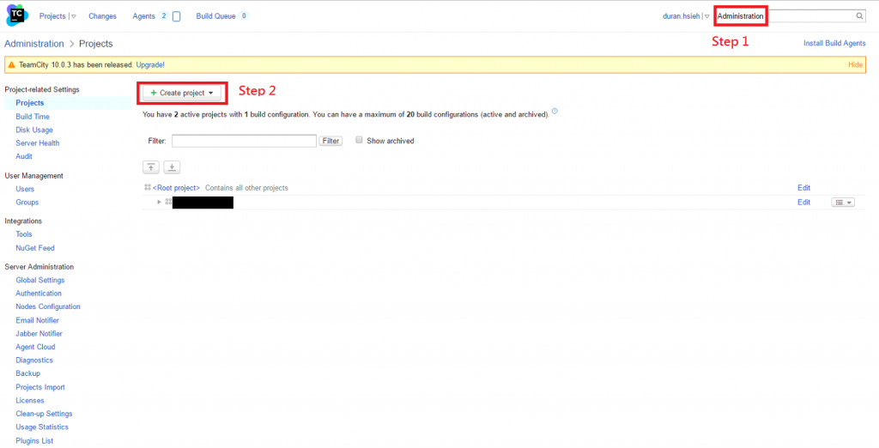Open NuGet Feed settings

click(35, 248)
